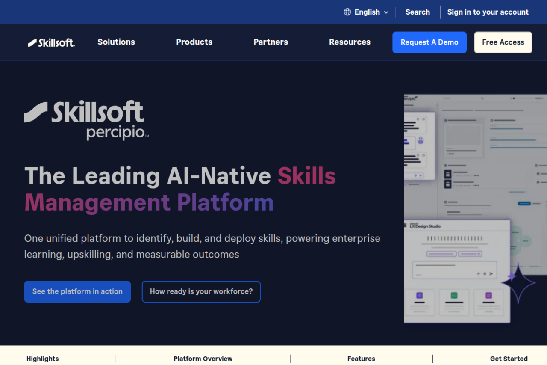Open the Products menu
Viewport: 547px width, 365px height.
click(194, 42)
